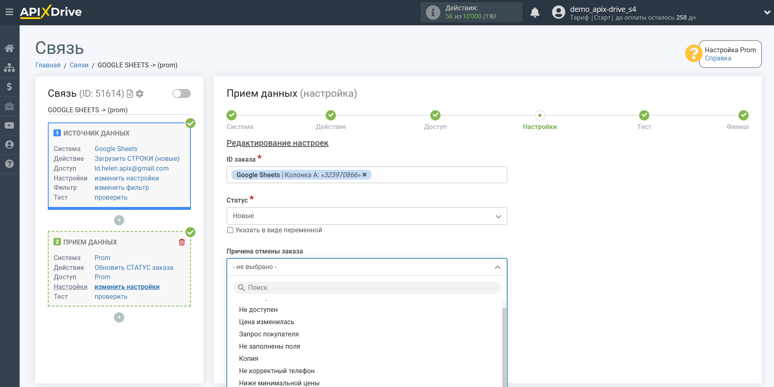Go to the Финиш step
The height and width of the screenshot is (387, 774).
click(x=743, y=115)
